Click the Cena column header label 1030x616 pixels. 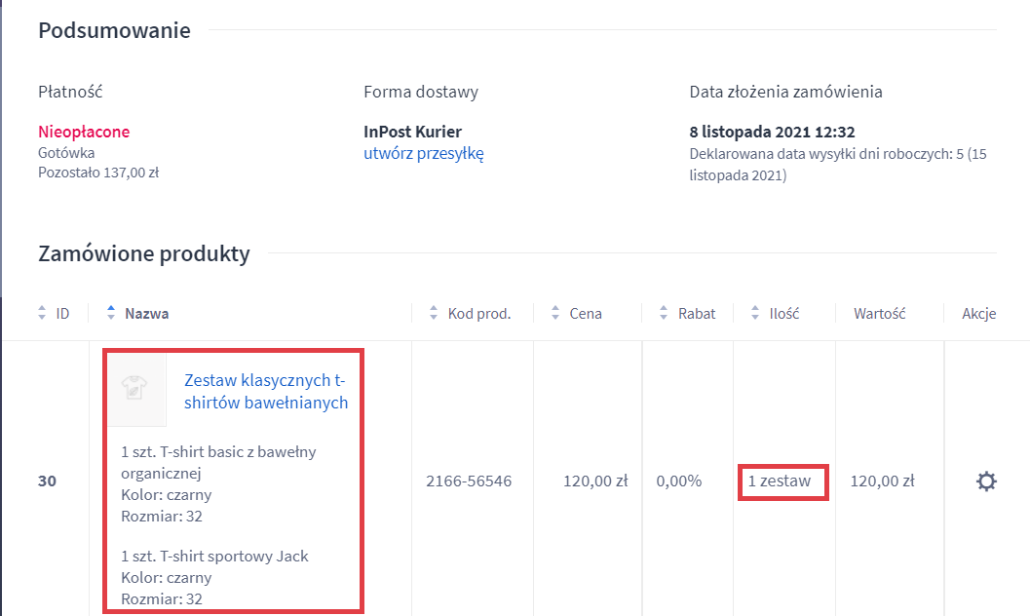[x=586, y=314]
